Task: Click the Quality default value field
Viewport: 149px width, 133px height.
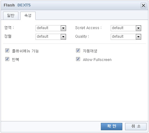Action: click(123, 37)
